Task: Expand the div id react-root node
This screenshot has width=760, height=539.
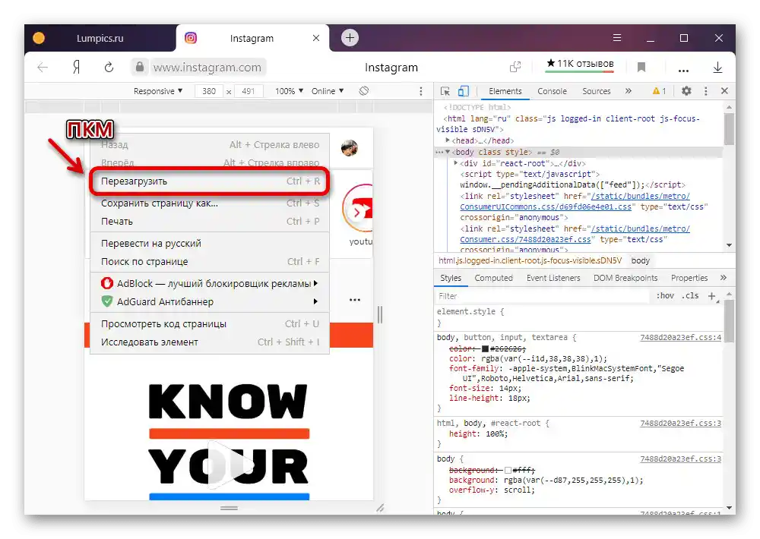Action: tap(455, 163)
